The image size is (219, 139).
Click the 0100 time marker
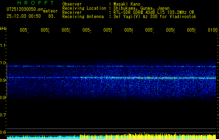click(213, 30)
